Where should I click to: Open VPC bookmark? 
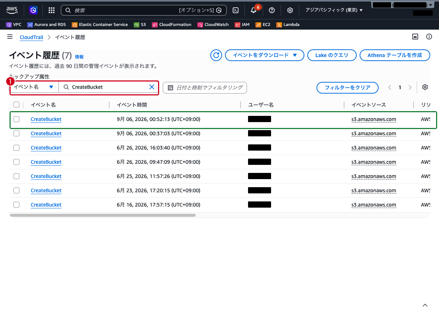[x=14, y=24]
